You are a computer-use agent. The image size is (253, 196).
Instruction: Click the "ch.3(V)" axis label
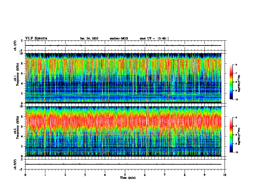[x=15, y=165]
